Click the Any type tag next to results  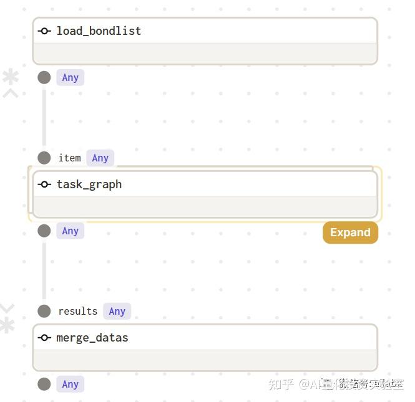(117, 312)
